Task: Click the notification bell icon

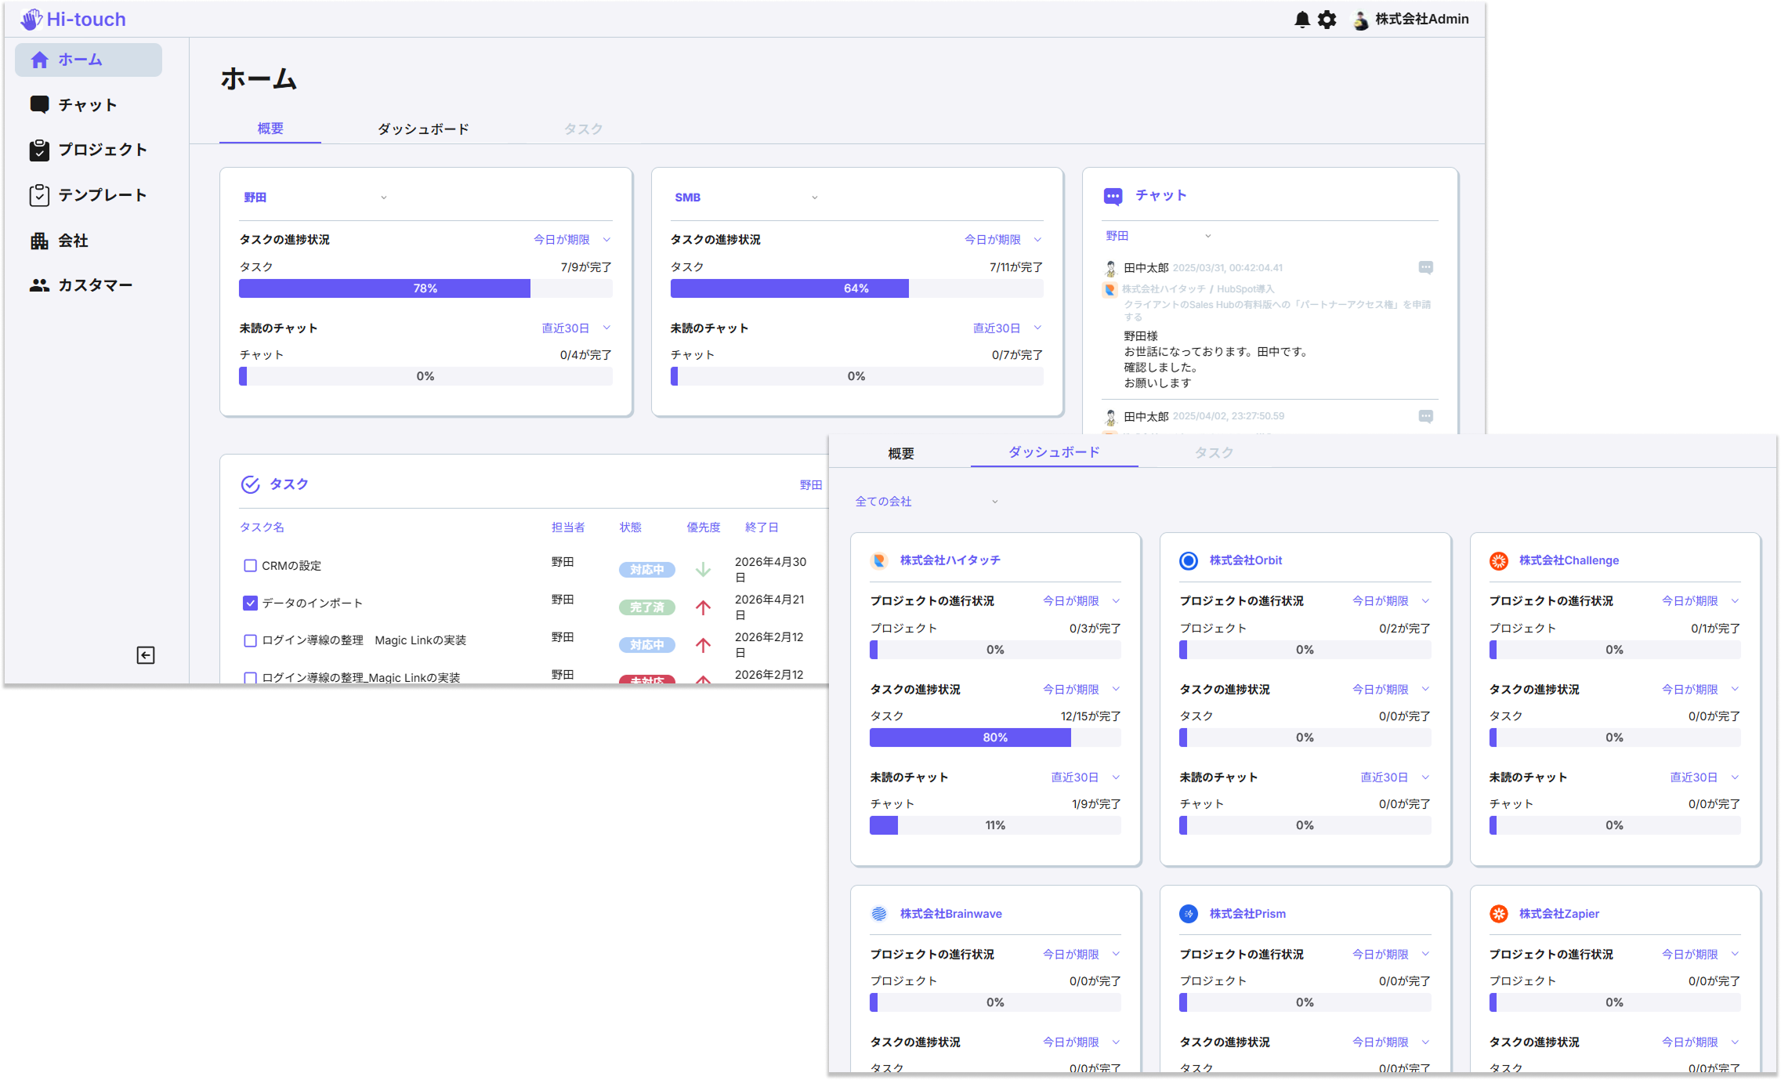Action: 1301,19
